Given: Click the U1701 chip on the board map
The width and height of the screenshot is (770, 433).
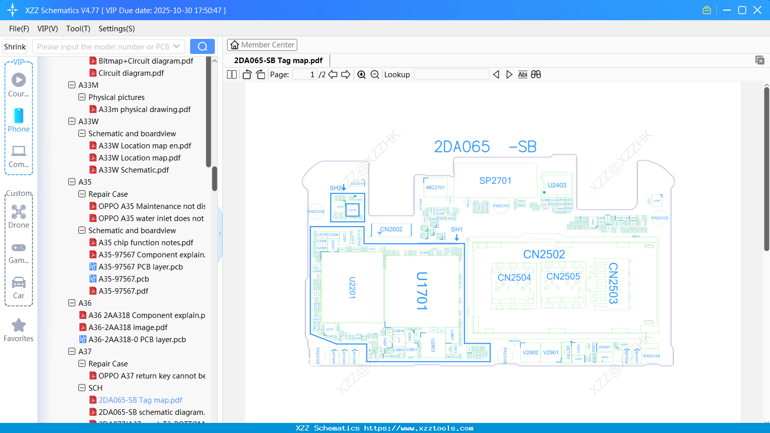Looking at the screenshot, I should pos(422,291).
